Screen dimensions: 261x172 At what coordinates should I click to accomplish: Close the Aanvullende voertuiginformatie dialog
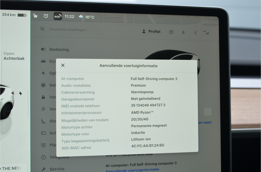[63, 65]
